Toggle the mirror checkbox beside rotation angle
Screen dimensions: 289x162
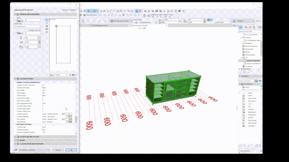(x=70, y=75)
